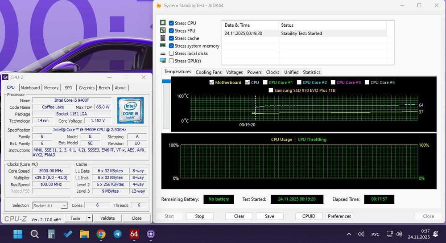Image resolution: width=446 pixels, height=243 pixels.
Task: Click the Intel Core i5 logo in CPU-Z
Action: [130, 110]
